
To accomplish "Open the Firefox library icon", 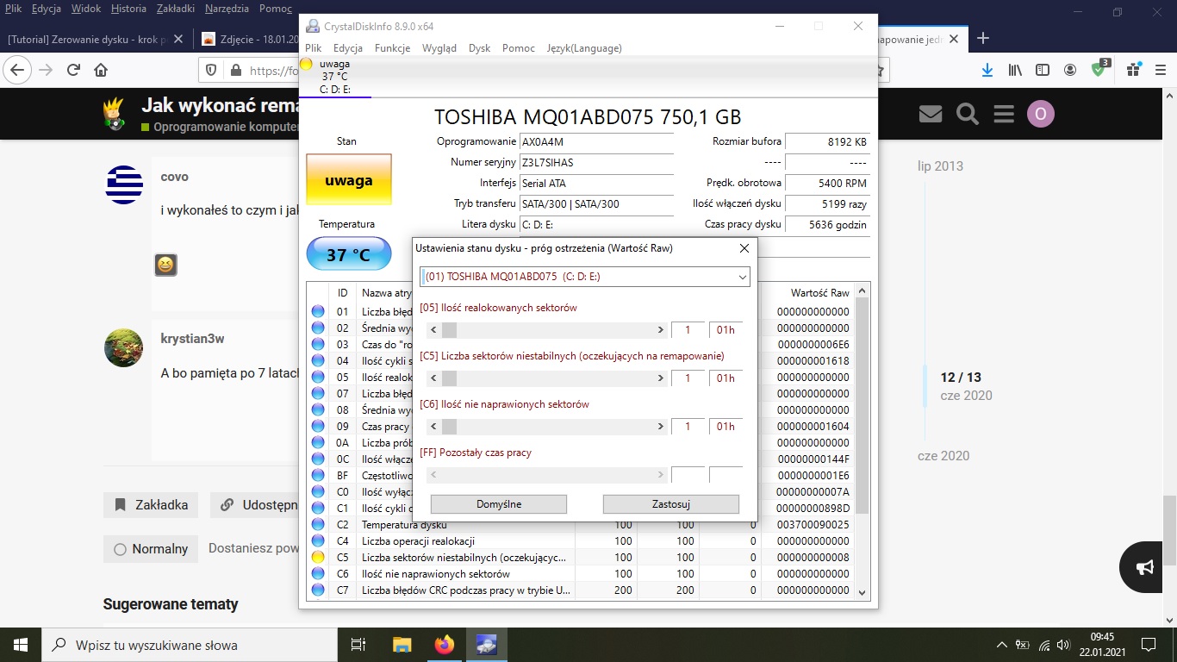I will (x=1015, y=70).
